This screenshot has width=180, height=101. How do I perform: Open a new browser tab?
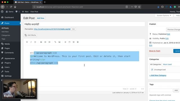point(45,2)
